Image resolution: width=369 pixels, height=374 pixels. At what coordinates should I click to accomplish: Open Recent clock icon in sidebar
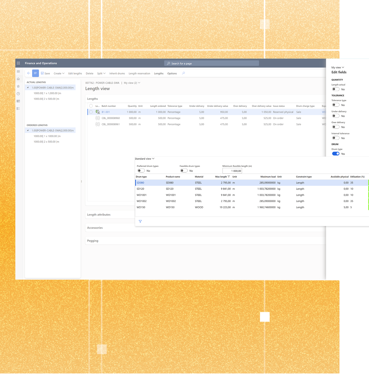point(18,94)
